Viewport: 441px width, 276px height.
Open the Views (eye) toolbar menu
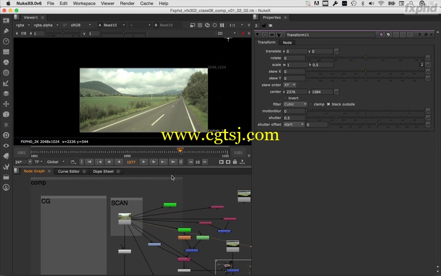pyautogui.click(x=6, y=146)
